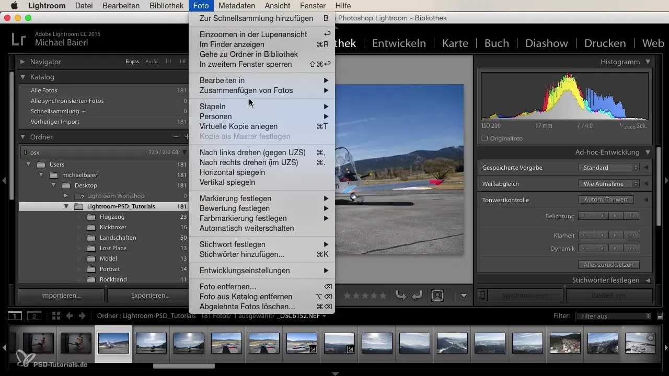669x376 pixels.
Task: Decrease Belichtung by large step
Action: [x=586, y=216]
